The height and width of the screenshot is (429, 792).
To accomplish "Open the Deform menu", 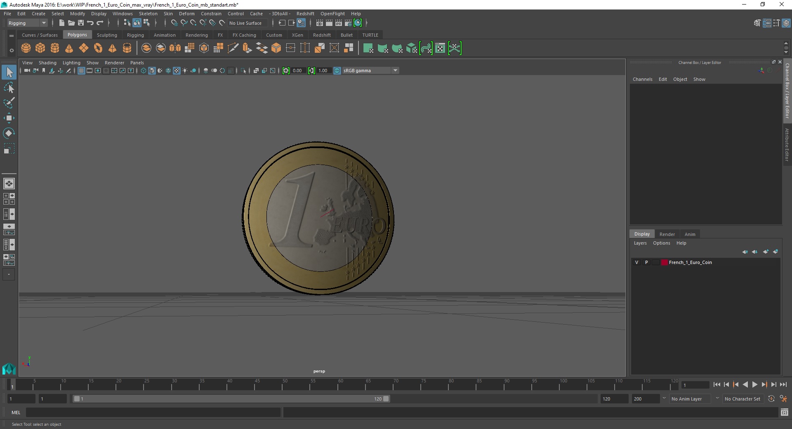I will click(186, 14).
